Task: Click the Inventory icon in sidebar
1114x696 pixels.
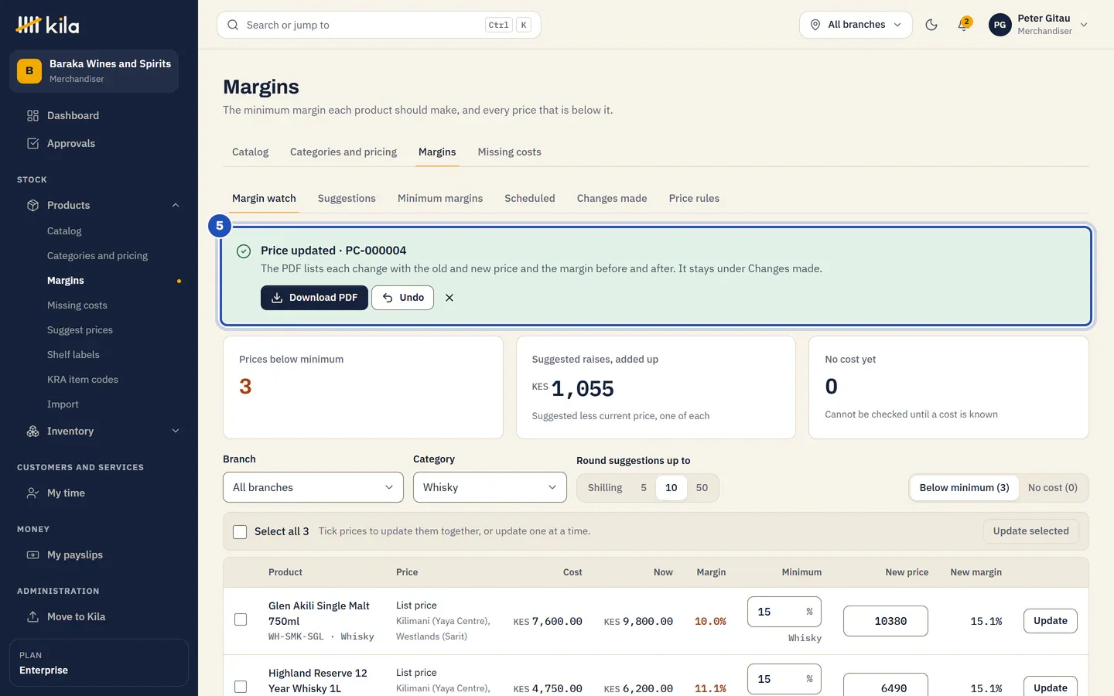Action: (32, 431)
